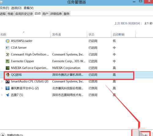Click publisher 深圳市腾讯计算机系统...

(x=68, y=75)
